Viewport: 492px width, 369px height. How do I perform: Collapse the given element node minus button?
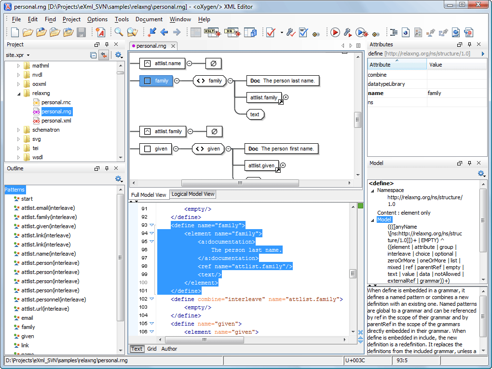[x=229, y=149]
